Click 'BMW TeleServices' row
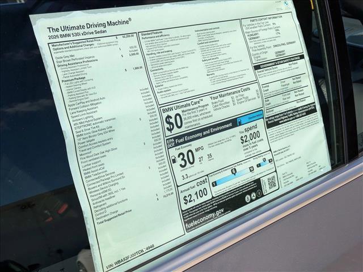Screen dimensions: 363x272 pyautogui.click(x=96, y=175)
